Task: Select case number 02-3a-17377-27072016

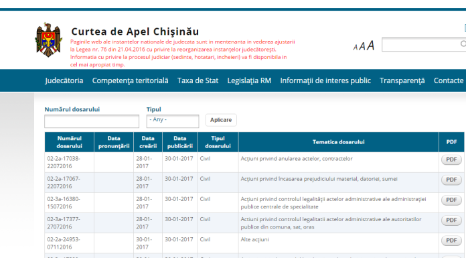Action: [64, 223]
